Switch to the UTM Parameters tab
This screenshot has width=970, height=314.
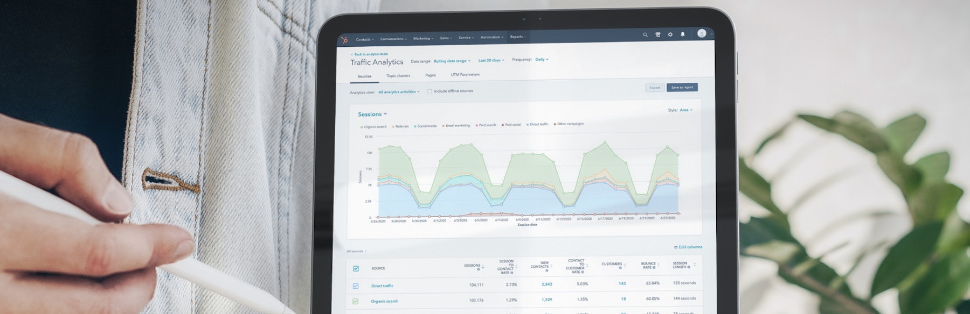[x=465, y=75]
